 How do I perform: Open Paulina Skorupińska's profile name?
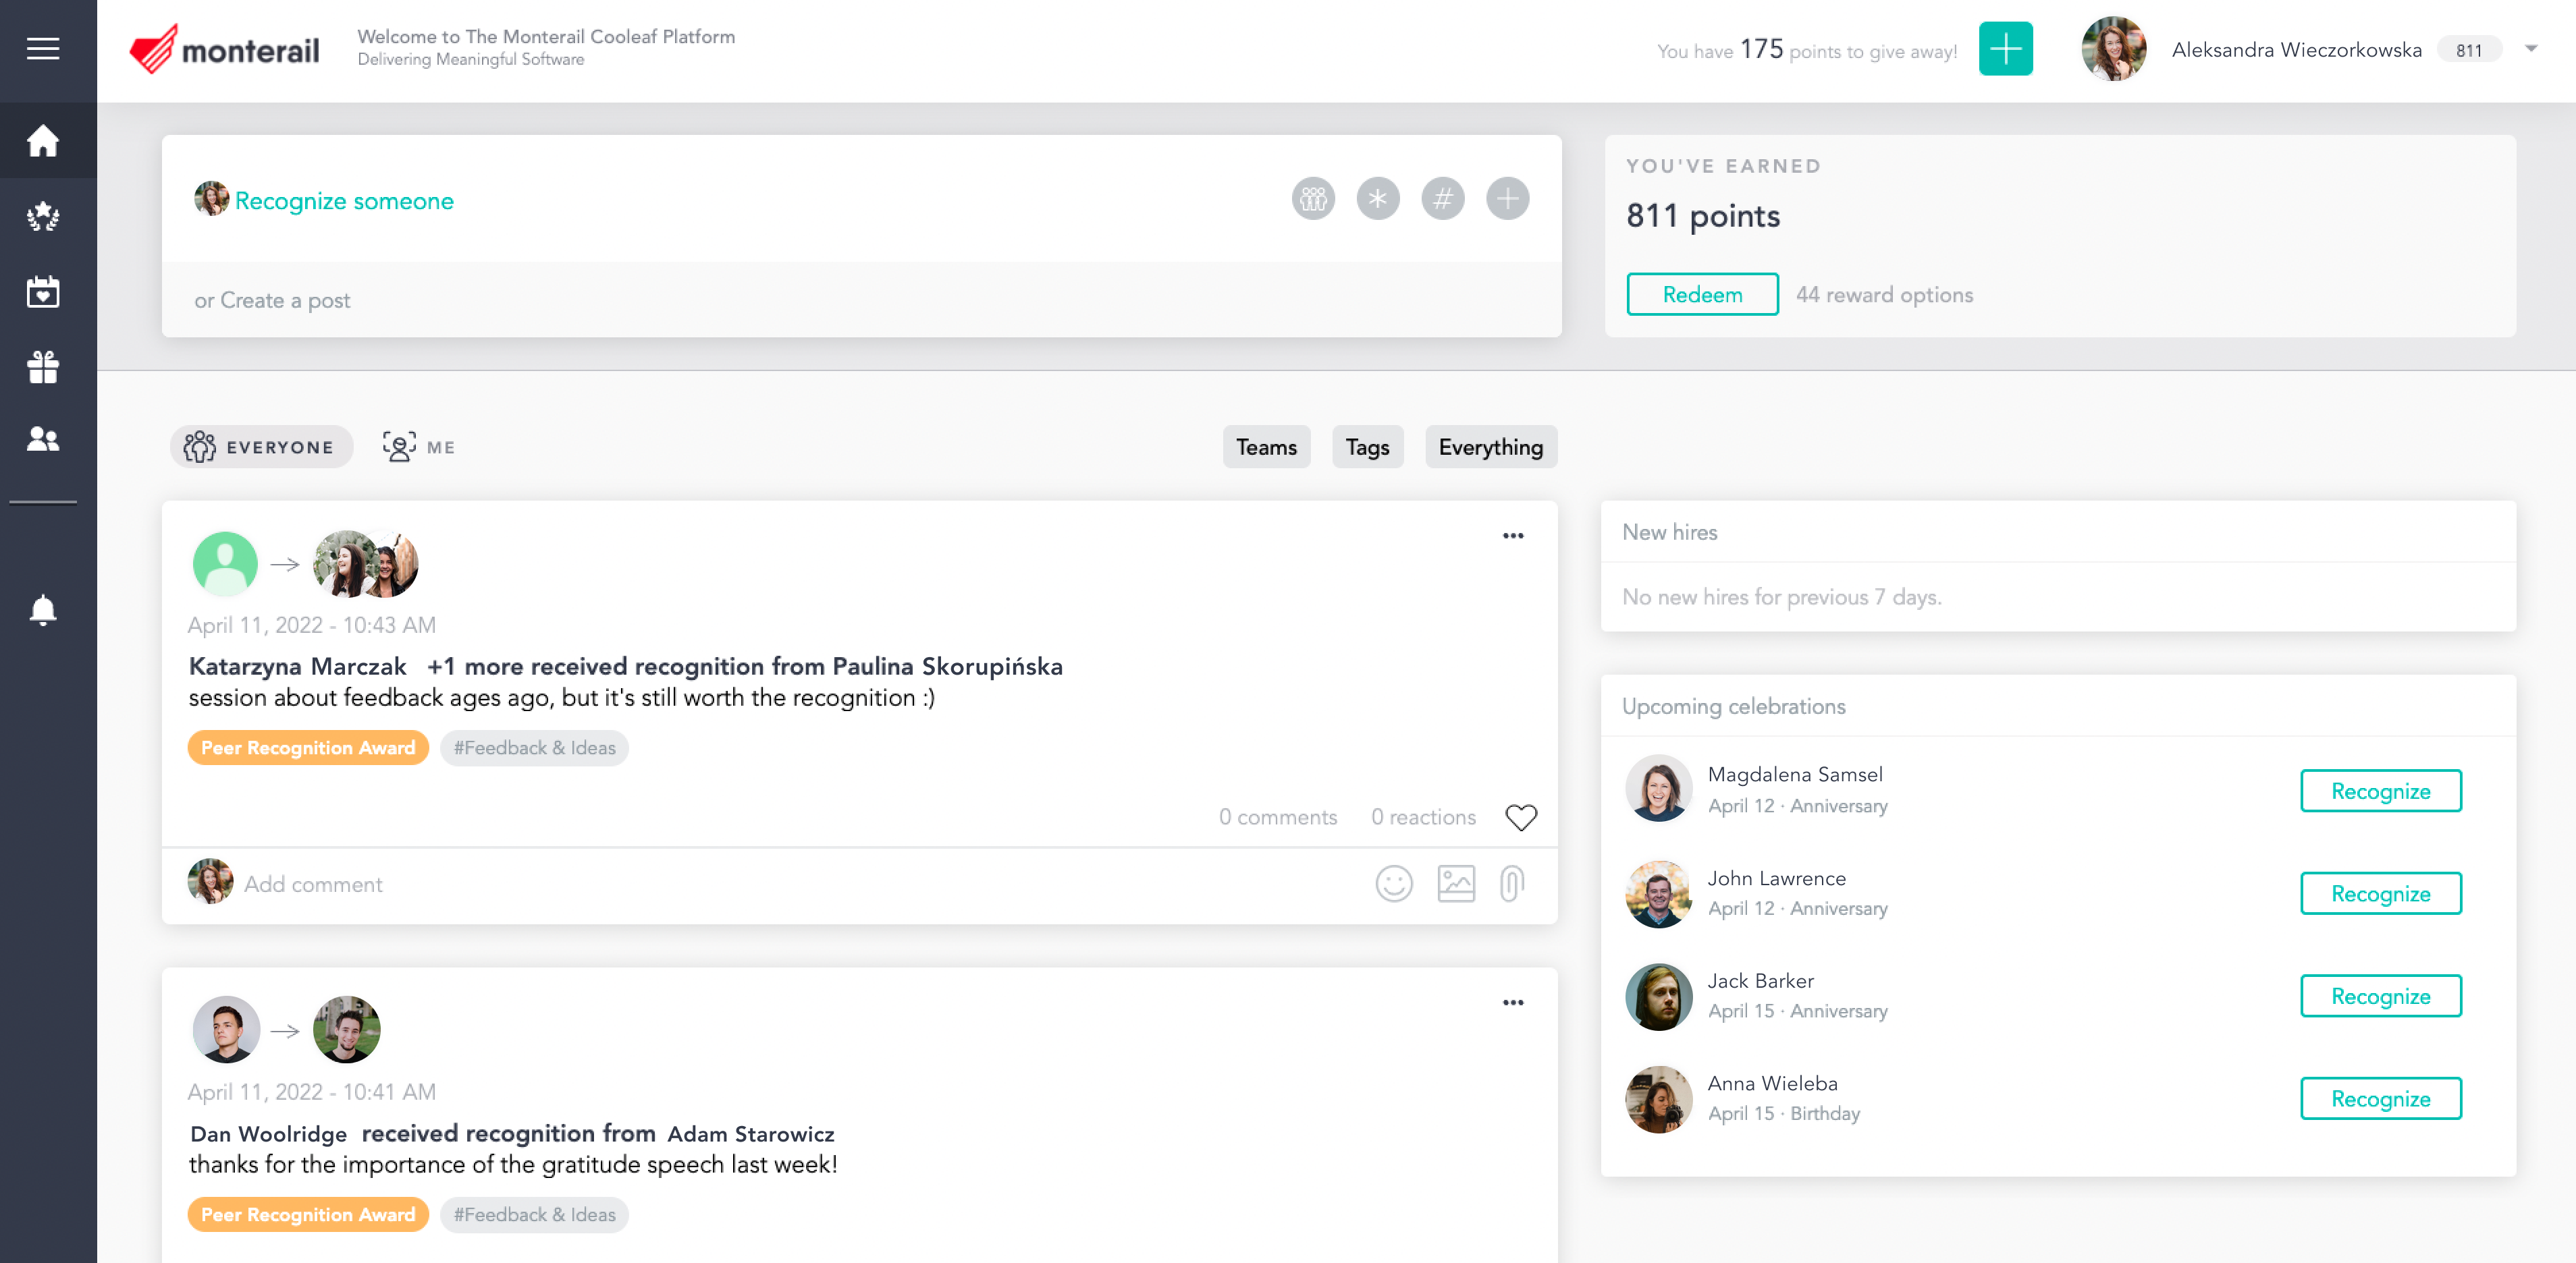(947, 667)
